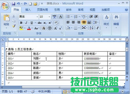This screenshot has height=94, width=130.
Task: Toggle underline formatting
Action: 32,23
